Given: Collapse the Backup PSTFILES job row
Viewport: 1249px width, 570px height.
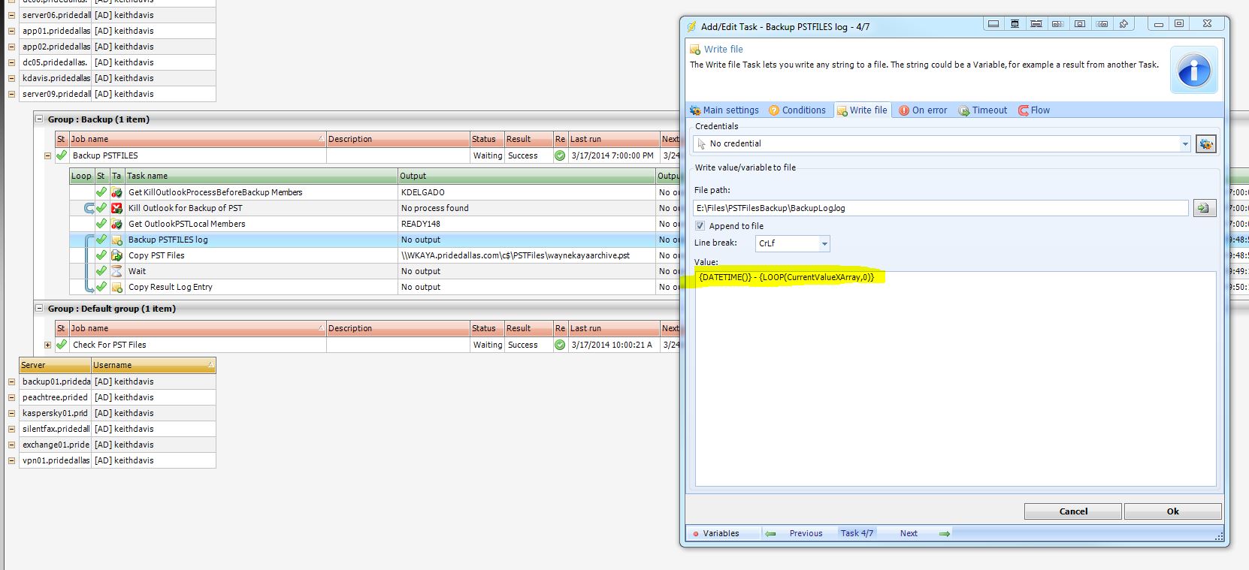Looking at the screenshot, I should click(x=47, y=155).
